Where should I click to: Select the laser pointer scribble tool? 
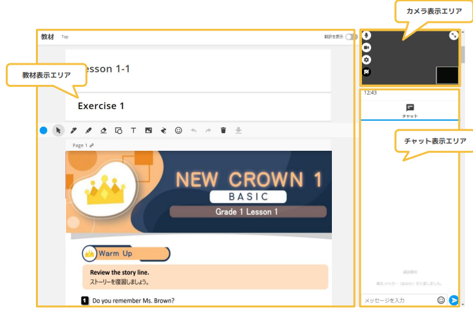point(163,131)
